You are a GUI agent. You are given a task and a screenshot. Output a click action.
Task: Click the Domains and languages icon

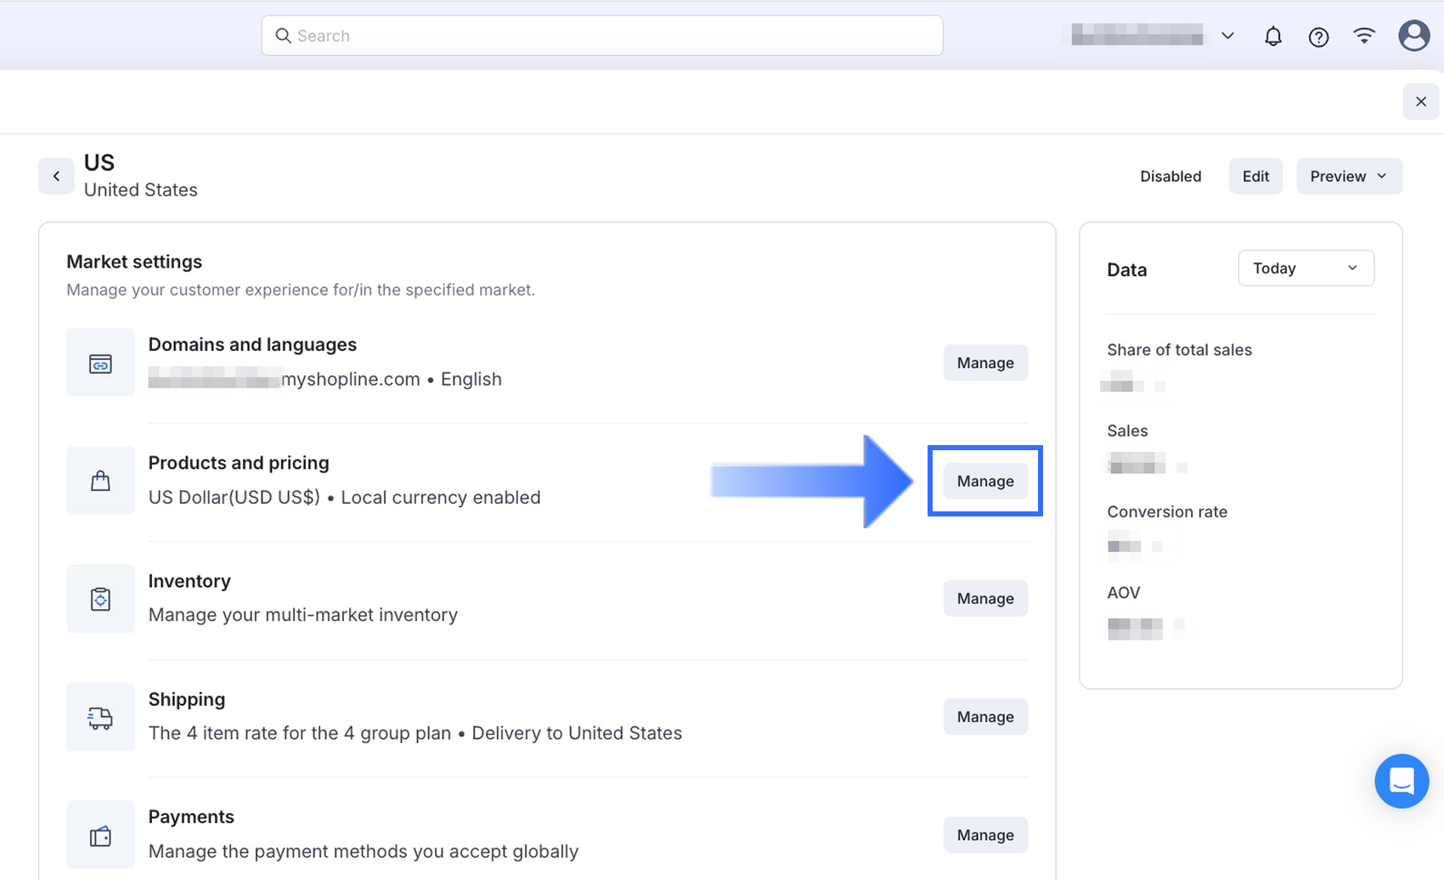pyautogui.click(x=100, y=364)
